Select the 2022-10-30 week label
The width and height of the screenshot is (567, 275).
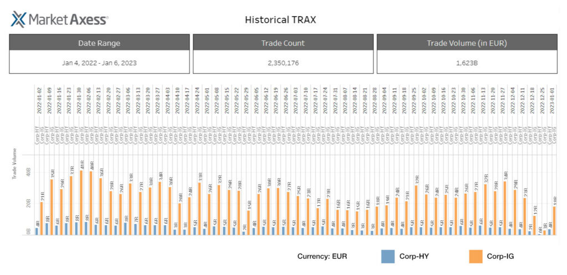click(x=463, y=100)
